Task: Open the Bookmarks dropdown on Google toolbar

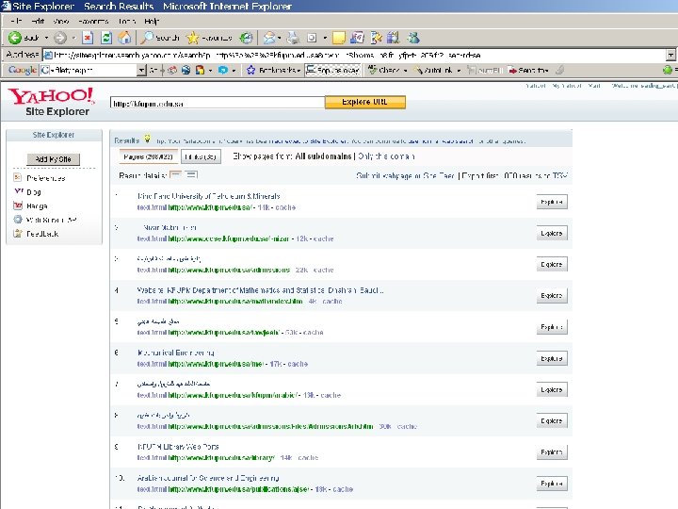Action: coord(298,70)
